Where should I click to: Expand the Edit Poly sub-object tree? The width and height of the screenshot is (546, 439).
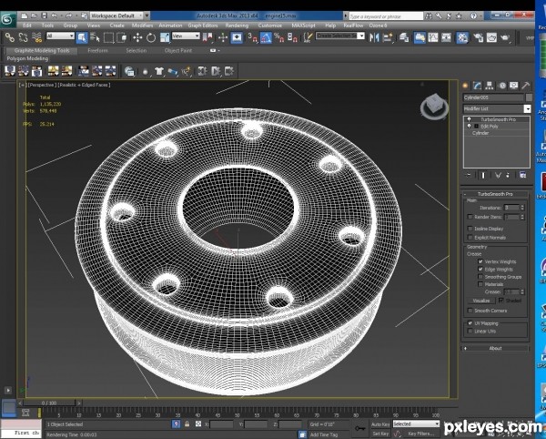476,126
